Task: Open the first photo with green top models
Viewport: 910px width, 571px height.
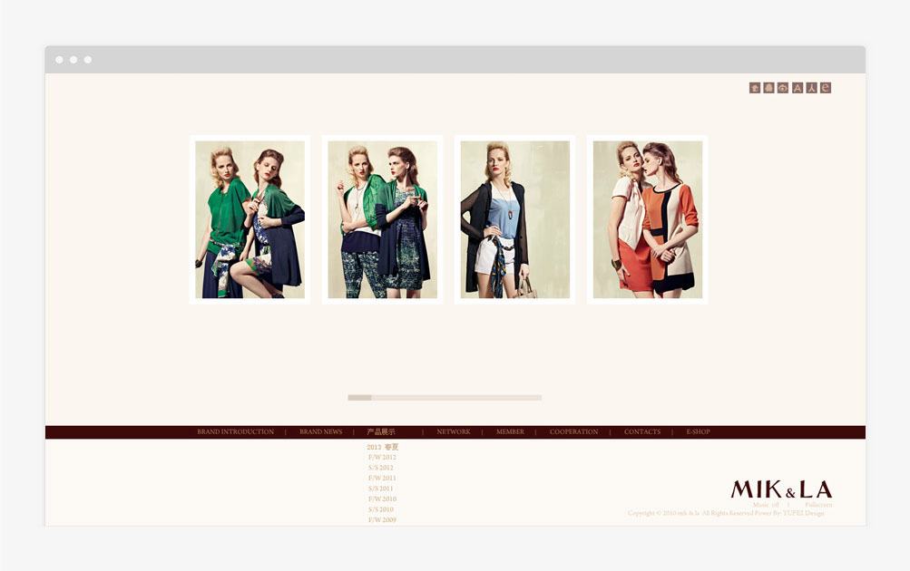Action: coord(250,219)
